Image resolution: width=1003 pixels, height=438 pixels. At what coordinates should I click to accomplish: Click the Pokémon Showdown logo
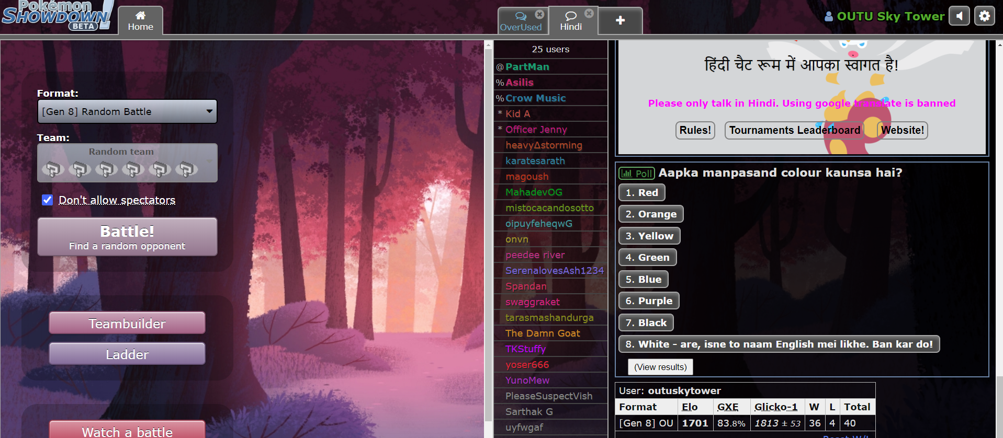pos(58,15)
